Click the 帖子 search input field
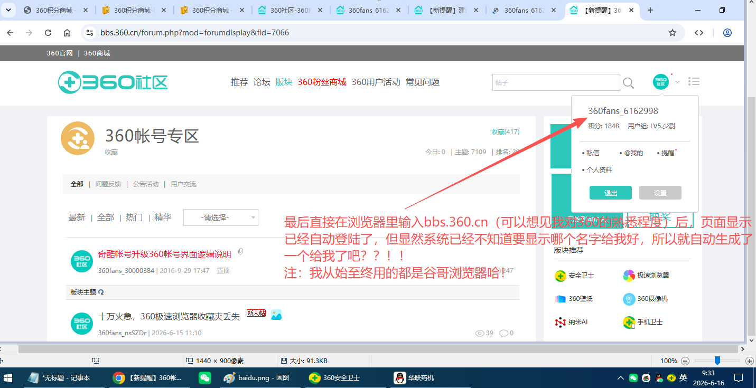Image resolution: width=756 pixels, height=388 pixels. [556, 82]
